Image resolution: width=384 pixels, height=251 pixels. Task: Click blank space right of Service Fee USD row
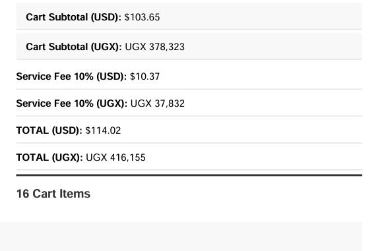pyautogui.click(x=261, y=76)
